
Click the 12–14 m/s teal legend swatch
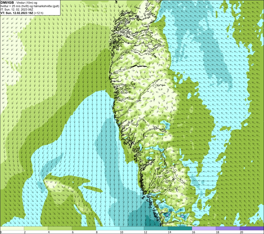156,228
